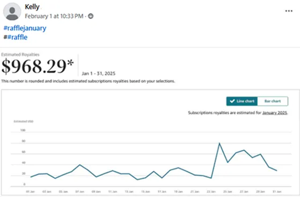This screenshot has height=197, width=300.
Task: Click the globe public audience icon
Action: pos(91,16)
